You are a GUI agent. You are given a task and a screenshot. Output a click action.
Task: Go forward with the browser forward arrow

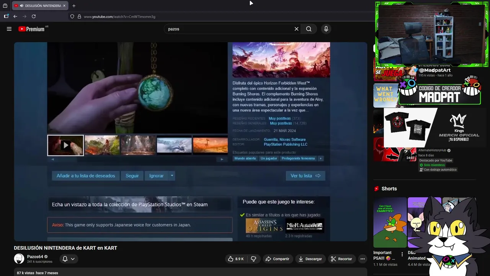(24, 16)
